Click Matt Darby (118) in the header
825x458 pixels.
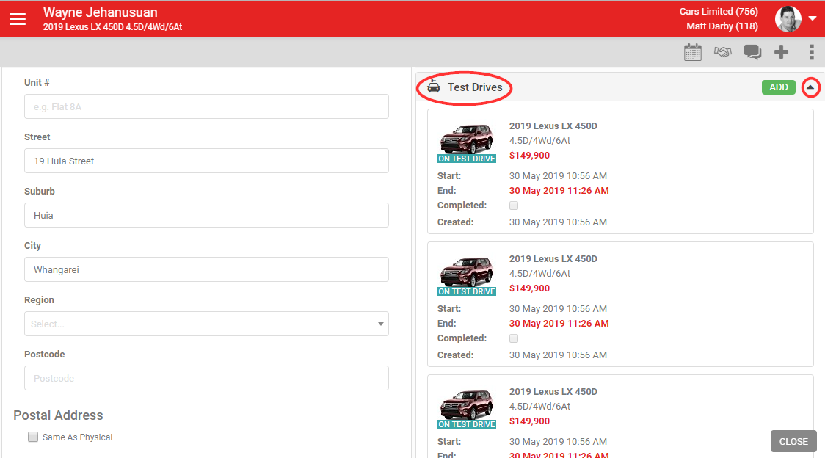tap(722, 26)
